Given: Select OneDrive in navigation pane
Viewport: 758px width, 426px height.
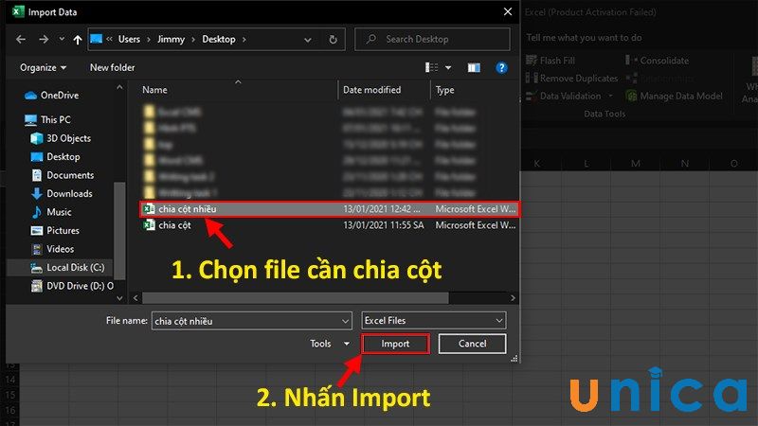Looking at the screenshot, I should (x=60, y=96).
